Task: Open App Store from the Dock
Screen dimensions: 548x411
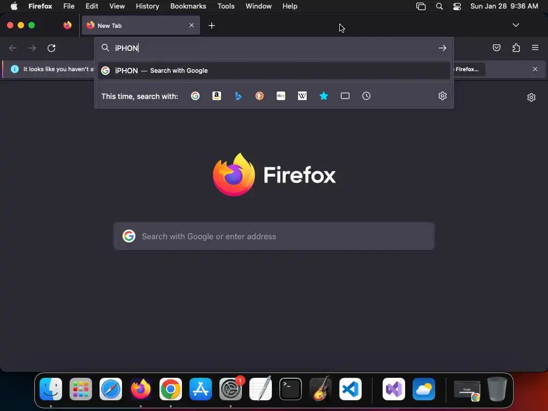Action: click(x=201, y=389)
